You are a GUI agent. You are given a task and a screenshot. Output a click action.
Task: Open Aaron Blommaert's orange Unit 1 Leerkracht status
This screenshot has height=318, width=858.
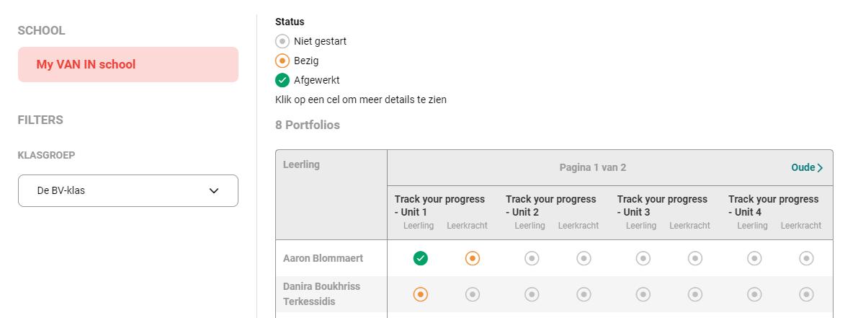click(473, 258)
